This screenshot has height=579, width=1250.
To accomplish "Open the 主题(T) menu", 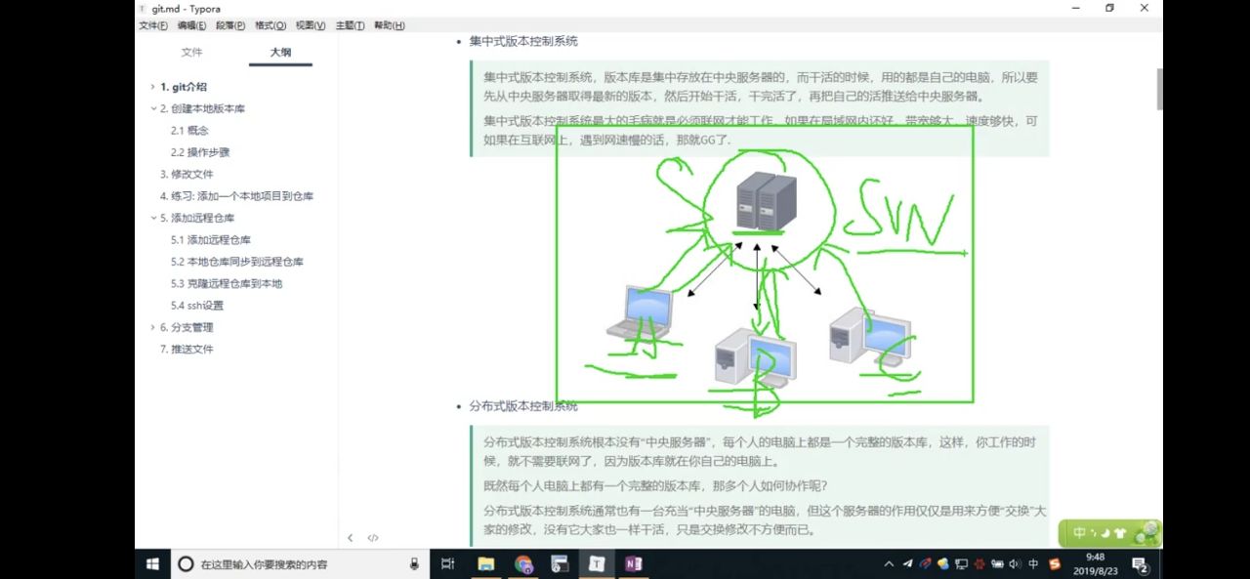I will pyautogui.click(x=350, y=25).
